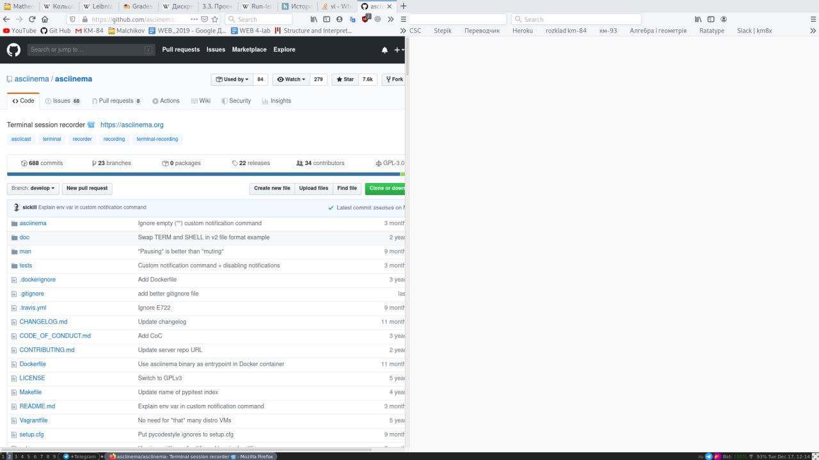This screenshot has width=819, height=460.
Task: Open hamburger menu in the GitHub window
Action: [x=402, y=19]
